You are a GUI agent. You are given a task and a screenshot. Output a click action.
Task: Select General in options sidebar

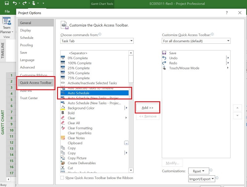[x=36, y=23]
